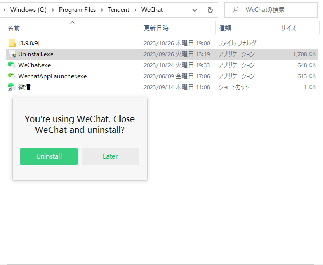The width and height of the screenshot is (323, 265).
Task: Navigate to Tencent breadcrumb
Action: tap(118, 10)
